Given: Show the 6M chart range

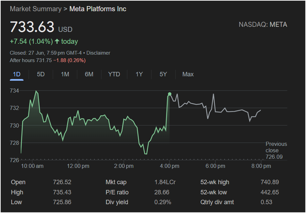Looking at the screenshot, I should tap(89, 74).
